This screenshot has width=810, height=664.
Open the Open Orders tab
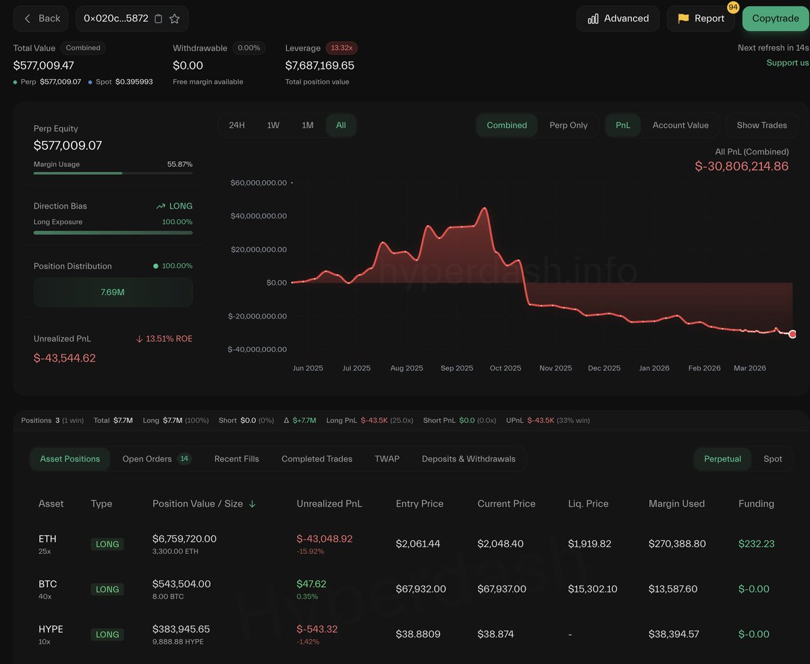pos(147,459)
